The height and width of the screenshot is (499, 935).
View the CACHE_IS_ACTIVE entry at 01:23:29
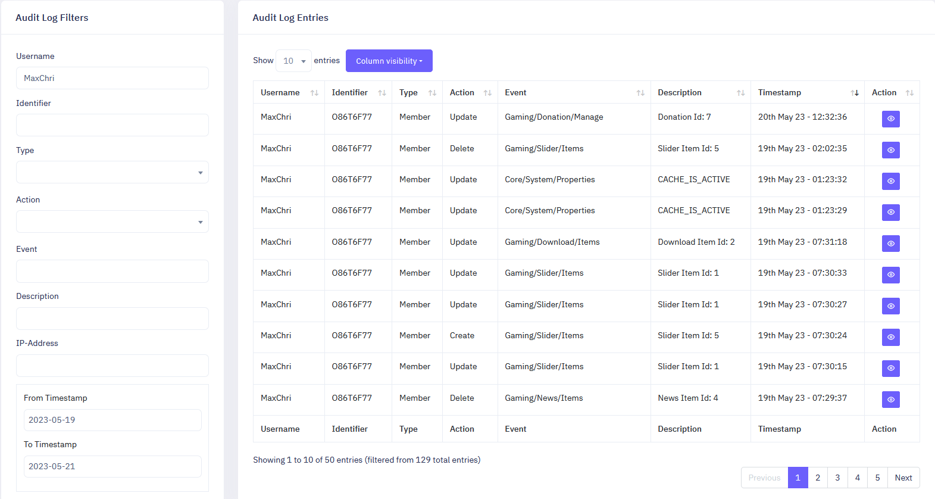[890, 213]
